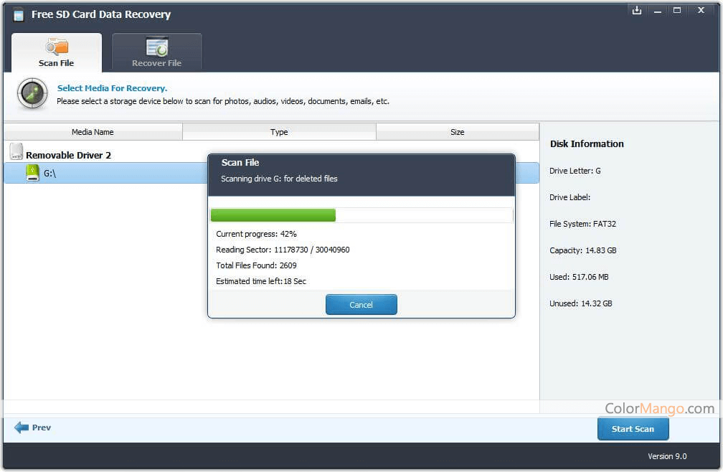The image size is (723, 472).
Task: Click 'Capacity: 14.83 GB' text
Action: coord(583,251)
